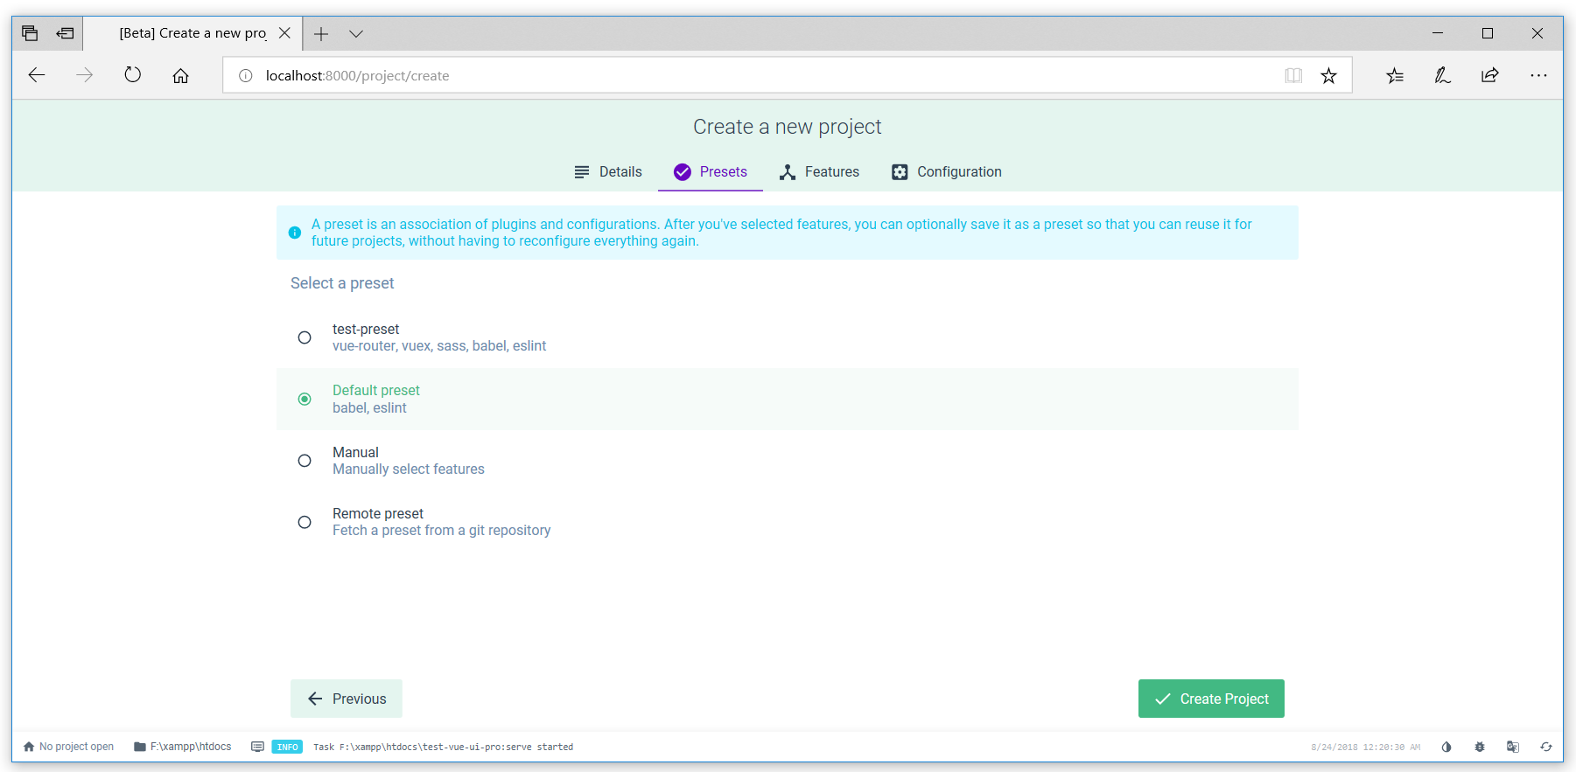Viewport: 1576px width, 772px height.
Task: Toggle dark mode icon in status bar
Action: (1446, 747)
